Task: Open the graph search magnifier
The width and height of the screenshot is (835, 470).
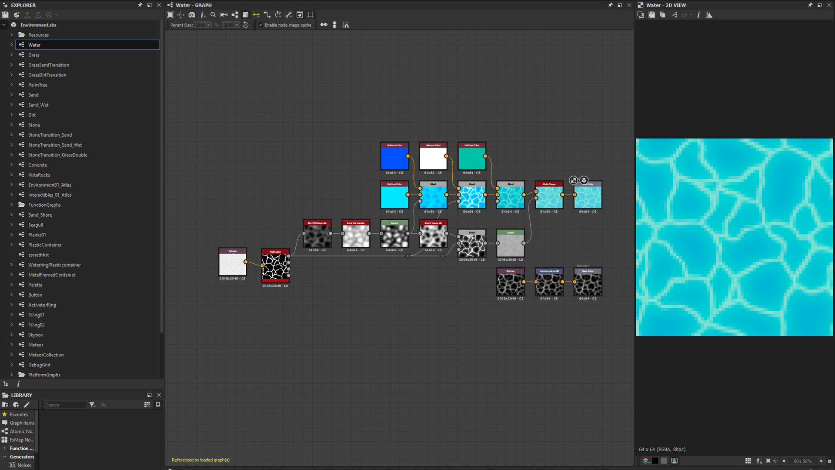Action: (x=213, y=15)
